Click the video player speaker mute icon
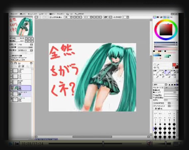189x150 pixels. (x=149, y=144)
